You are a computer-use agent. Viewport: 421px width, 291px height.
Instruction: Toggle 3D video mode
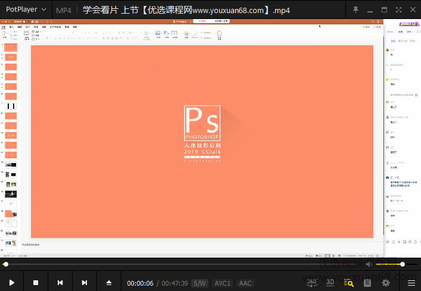(x=330, y=282)
